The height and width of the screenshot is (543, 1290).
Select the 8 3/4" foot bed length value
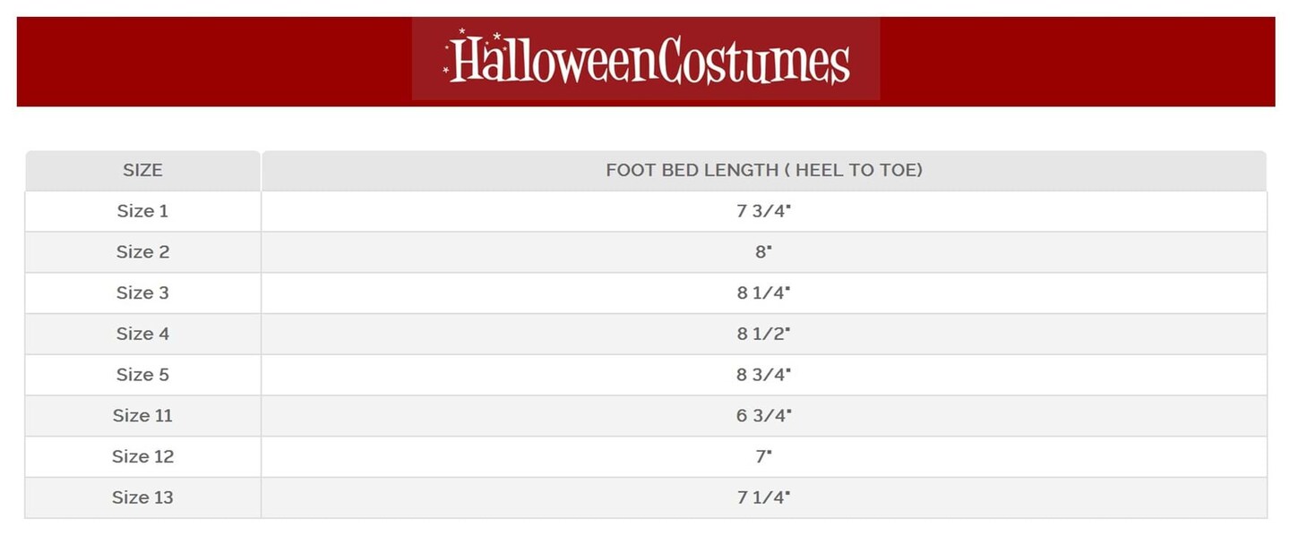point(763,375)
